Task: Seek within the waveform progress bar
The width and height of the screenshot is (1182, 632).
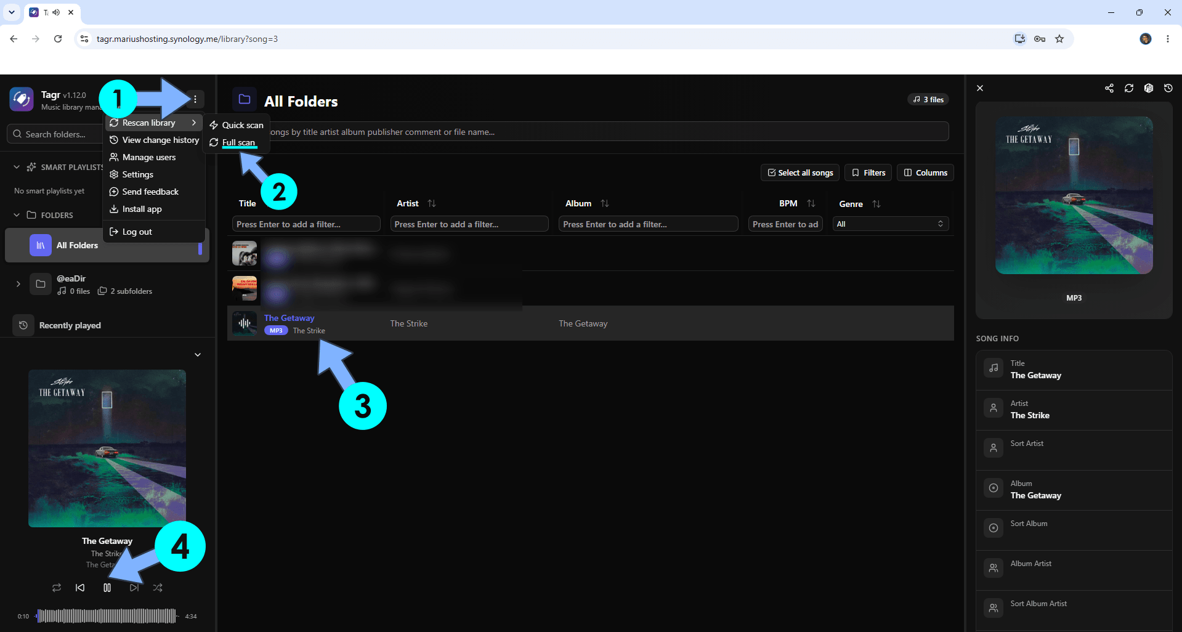Action: 107,616
